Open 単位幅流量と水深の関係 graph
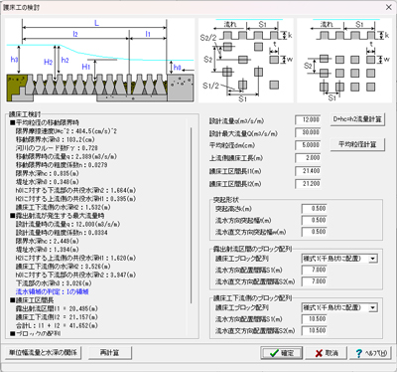Screen dimensions: 397x372 [43, 353]
